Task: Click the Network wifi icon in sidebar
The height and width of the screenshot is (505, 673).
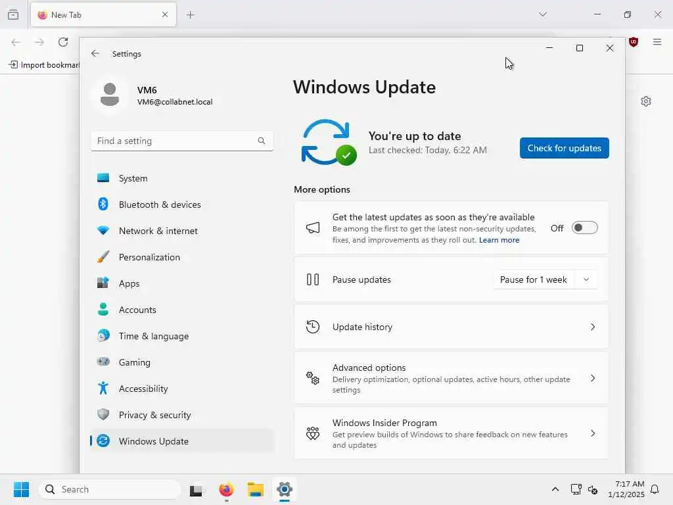Action: click(x=103, y=231)
